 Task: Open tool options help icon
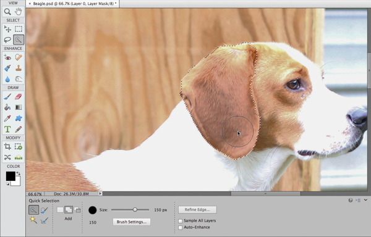coord(351,200)
